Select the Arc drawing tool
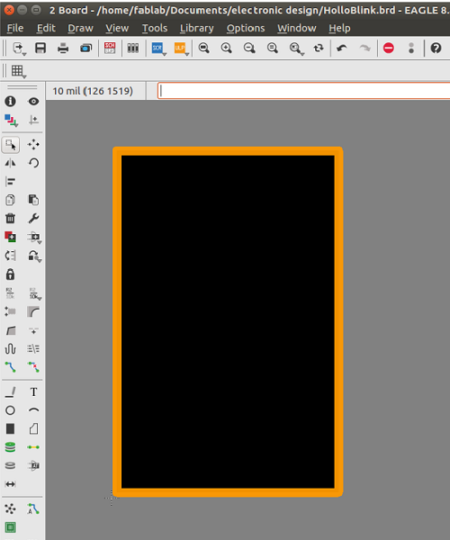Image resolution: width=450 pixels, height=540 pixels. coord(33,410)
